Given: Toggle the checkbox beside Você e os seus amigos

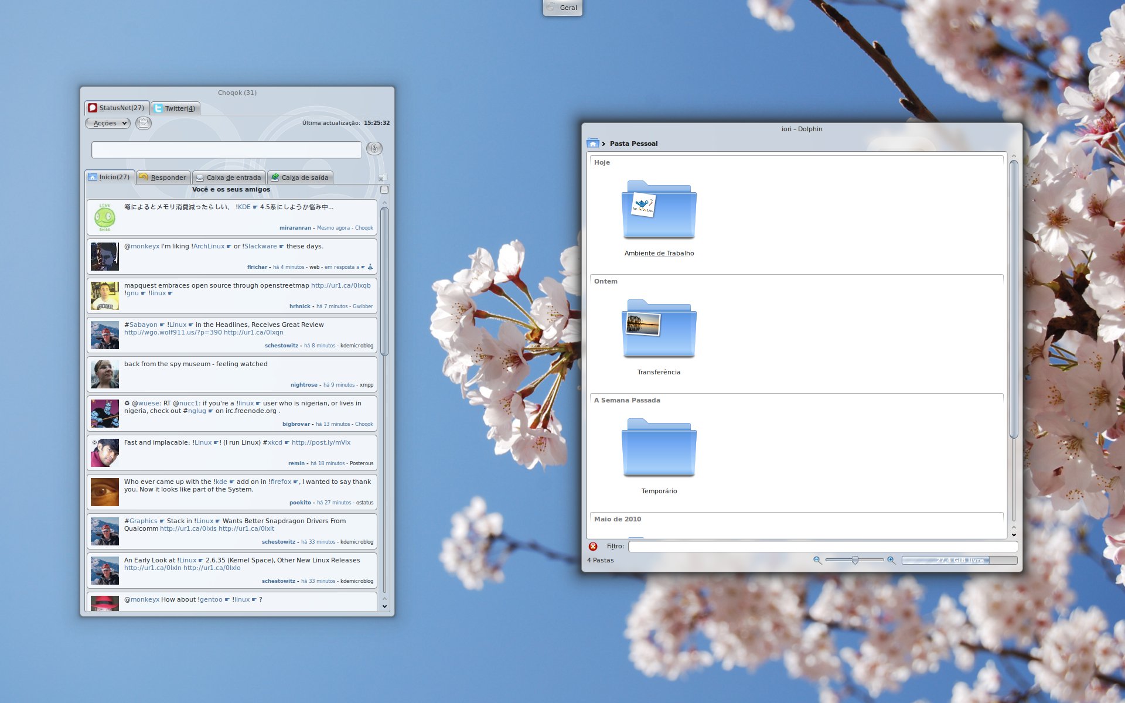Looking at the screenshot, I should pyautogui.click(x=384, y=190).
